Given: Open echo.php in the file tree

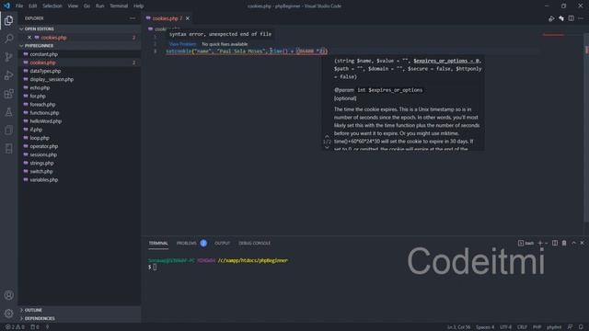Looking at the screenshot, I should 40,88.
